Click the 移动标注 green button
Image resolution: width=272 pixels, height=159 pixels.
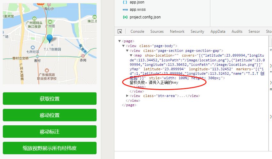50,132
